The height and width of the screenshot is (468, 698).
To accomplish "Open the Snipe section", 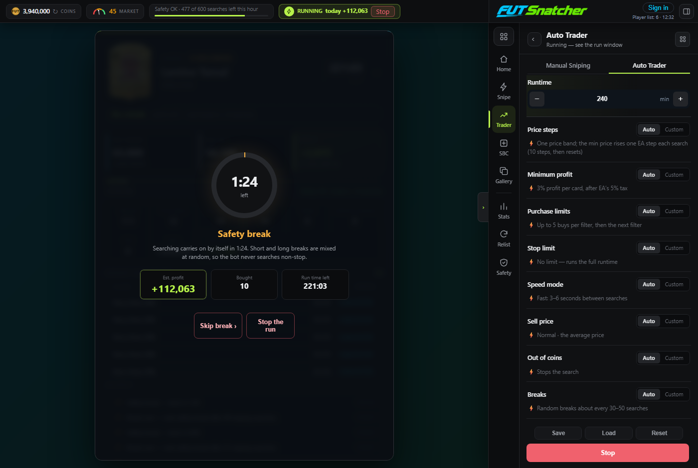I will click(x=504, y=91).
